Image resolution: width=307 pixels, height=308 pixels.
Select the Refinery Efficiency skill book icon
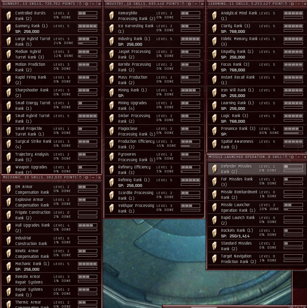click(112, 170)
